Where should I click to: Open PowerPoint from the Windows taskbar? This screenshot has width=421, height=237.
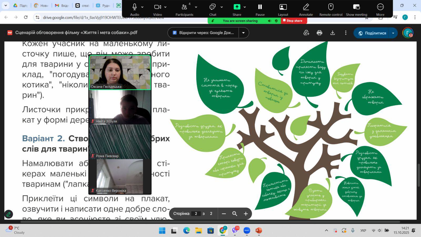point(259,231)
